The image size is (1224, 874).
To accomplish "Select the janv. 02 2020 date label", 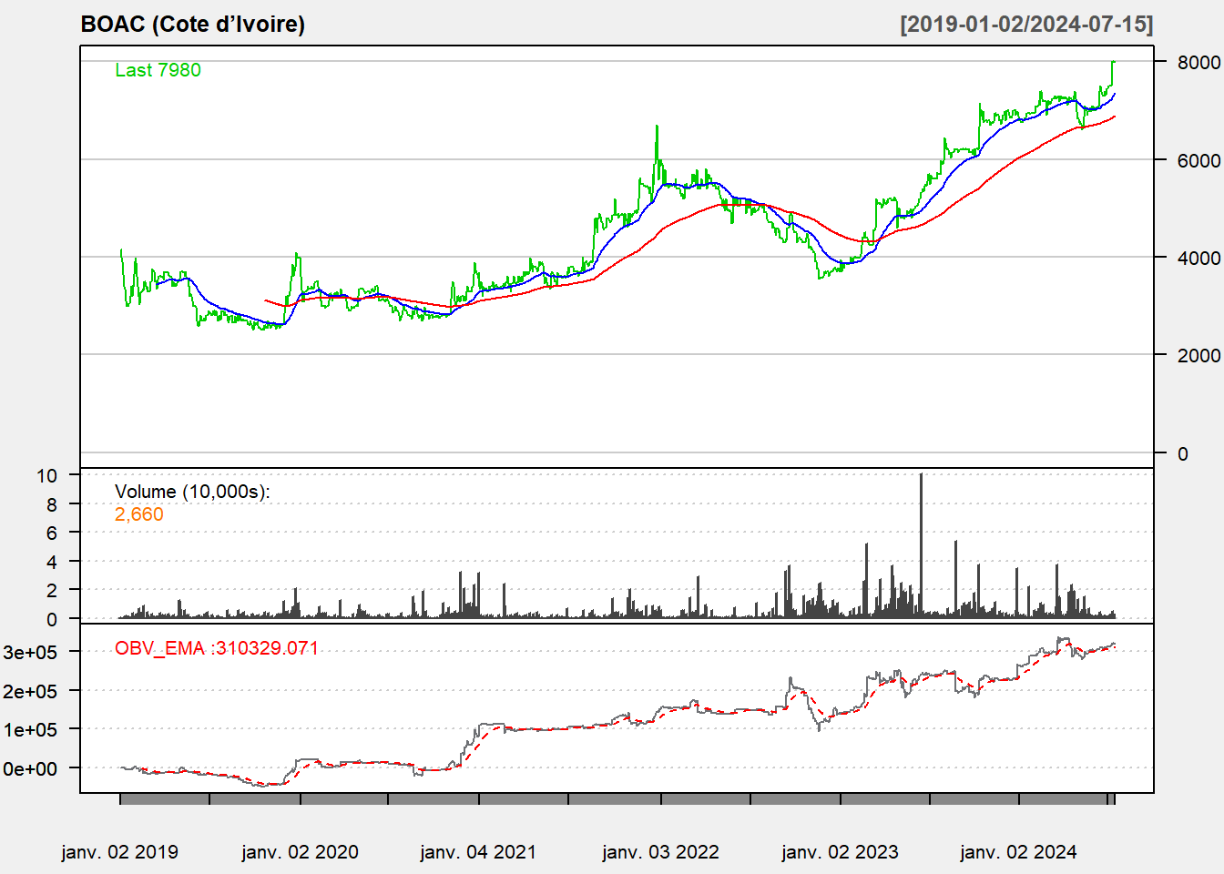I will (300, 852).
